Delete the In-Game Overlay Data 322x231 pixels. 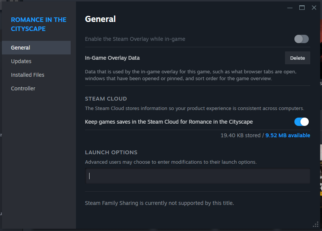click(x=297, y=58)
